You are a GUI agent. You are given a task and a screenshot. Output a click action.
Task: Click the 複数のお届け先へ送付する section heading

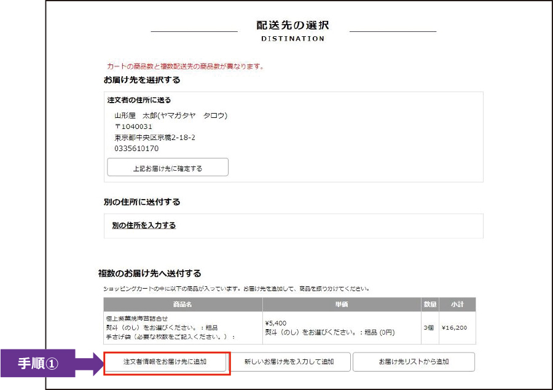(150, 273)
